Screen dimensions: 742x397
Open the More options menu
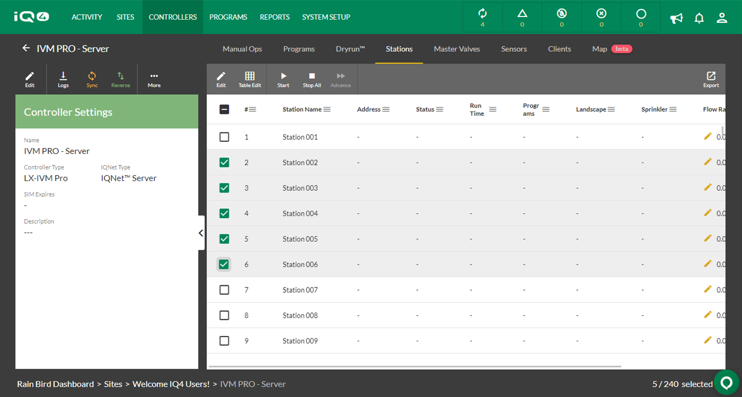tap(154, 79)
